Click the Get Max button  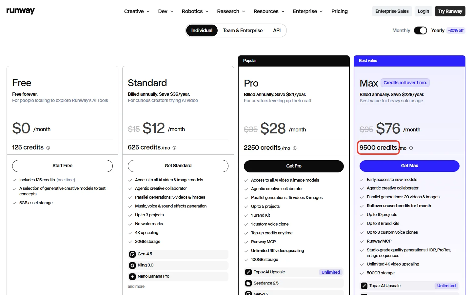coord(409,166)
